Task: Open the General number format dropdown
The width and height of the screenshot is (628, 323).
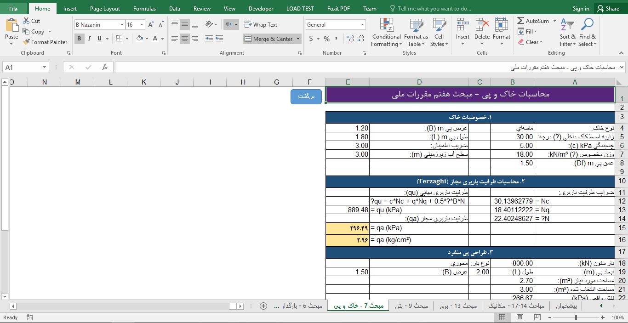Action: tap(362, 25)
